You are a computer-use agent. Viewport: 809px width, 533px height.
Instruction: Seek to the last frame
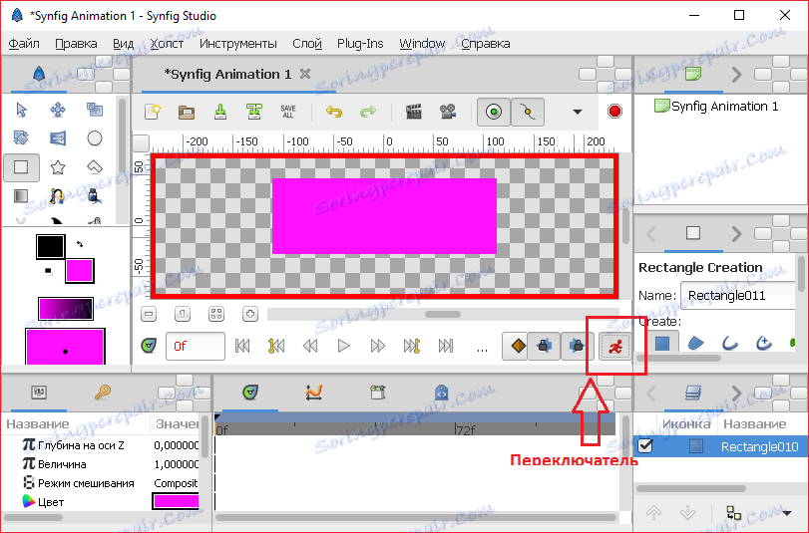pyautogui.click(x=445, y=346)
